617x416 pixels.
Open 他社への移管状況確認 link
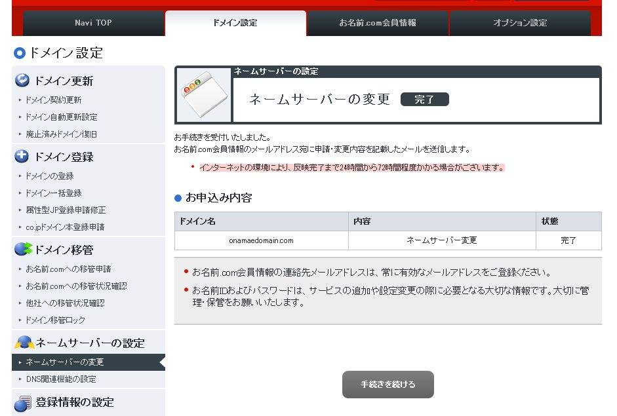(66, 303)
